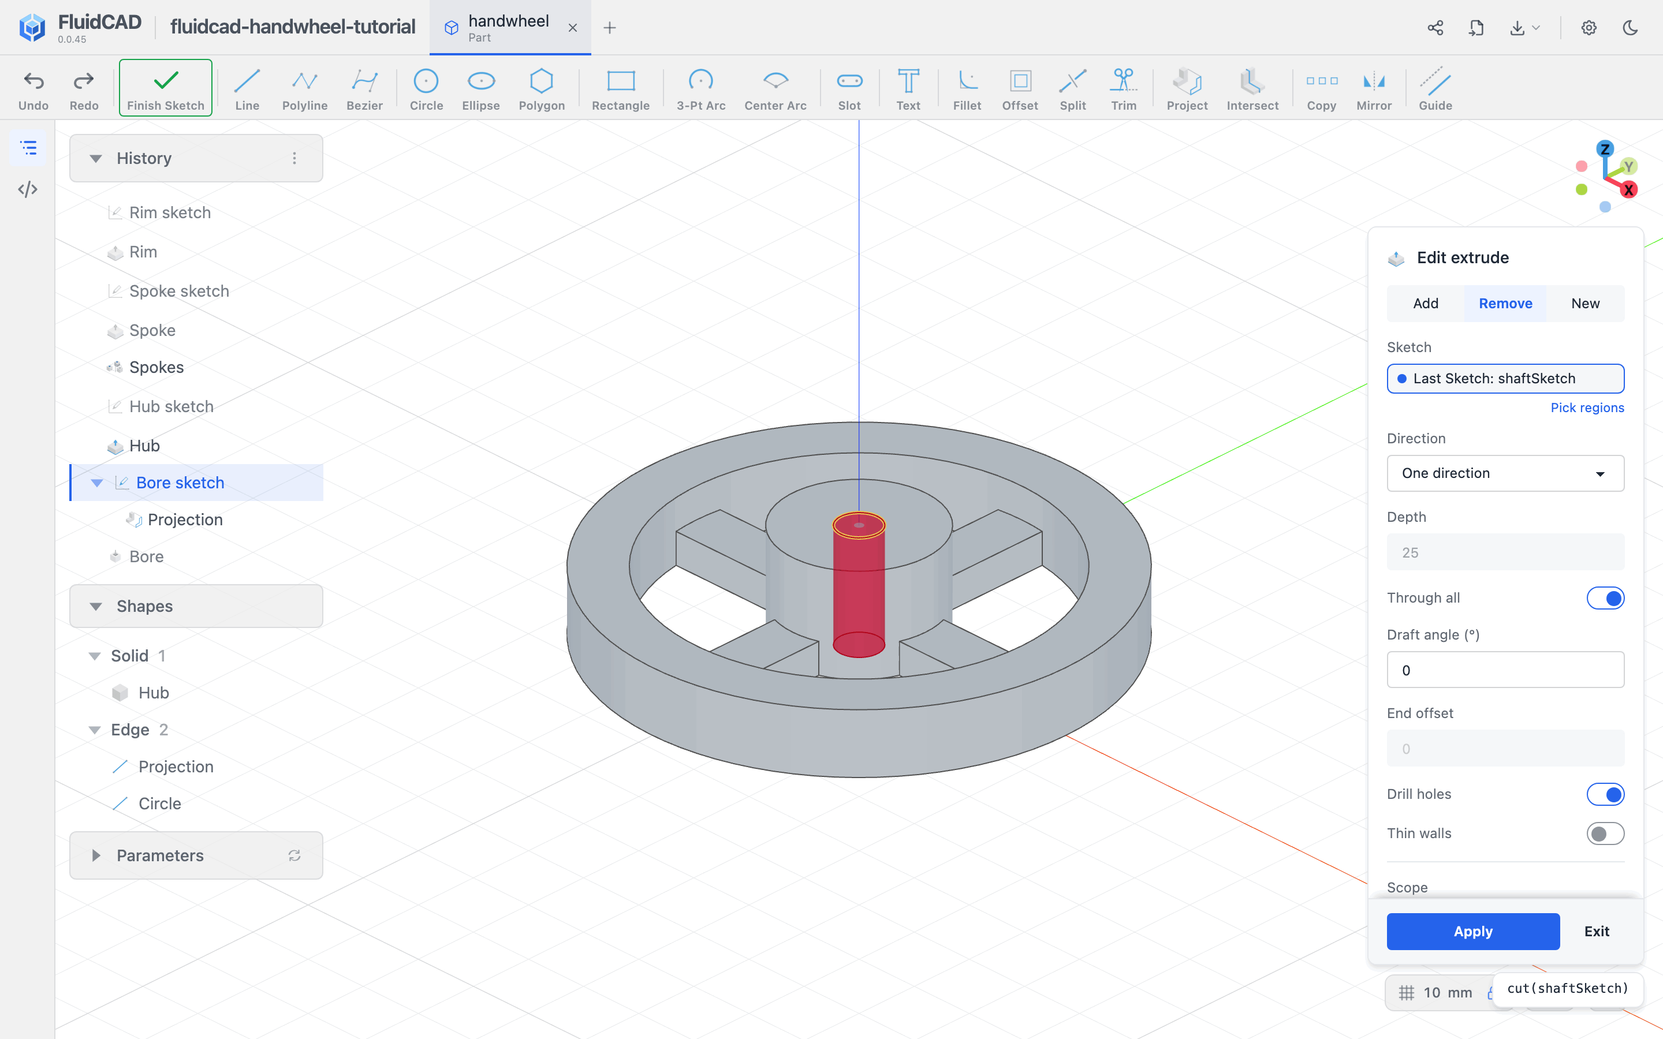Screen dimensions: 1663x1039
Task: Activate the Fillet tool
Action: [967, 89]
